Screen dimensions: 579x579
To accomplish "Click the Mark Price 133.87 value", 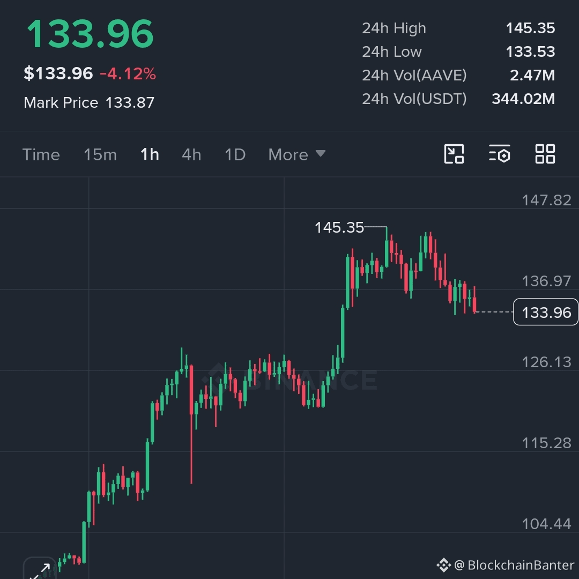I will (130, 102).
